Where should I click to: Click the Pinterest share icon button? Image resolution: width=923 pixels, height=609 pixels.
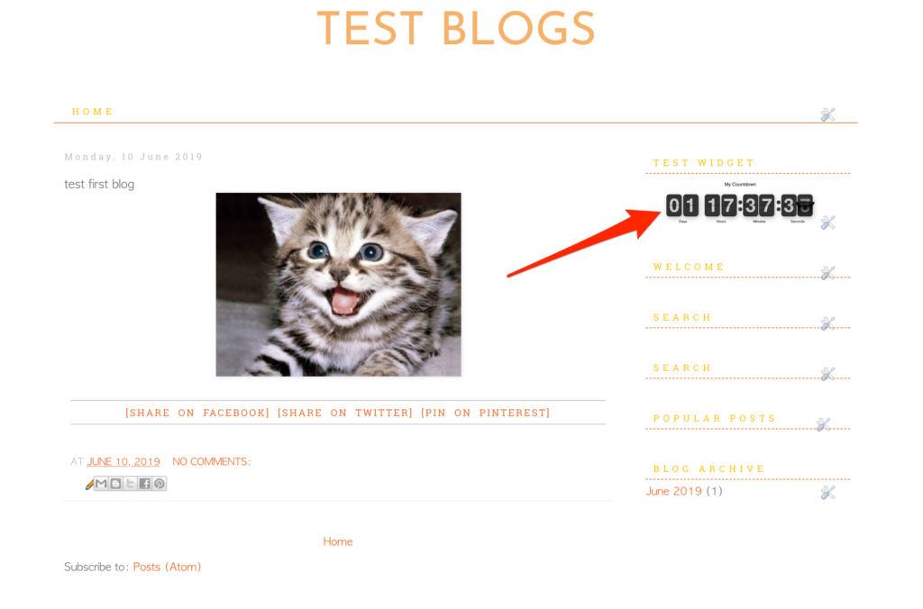pyautogui.click(x=160, y=484)
